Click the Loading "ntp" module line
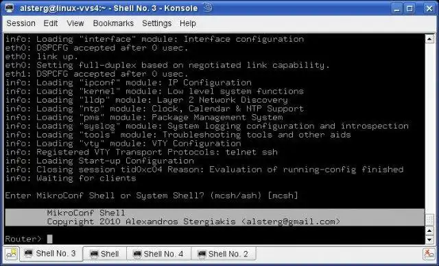The image size is (439, 266). (154, 109)
